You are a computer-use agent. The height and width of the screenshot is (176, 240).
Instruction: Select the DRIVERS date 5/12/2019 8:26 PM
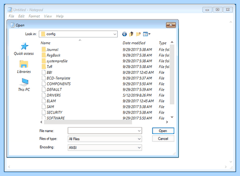[137, 95]
